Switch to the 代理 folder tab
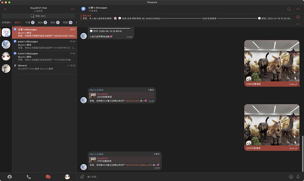 pyautogui.click(x=30, y=22)
